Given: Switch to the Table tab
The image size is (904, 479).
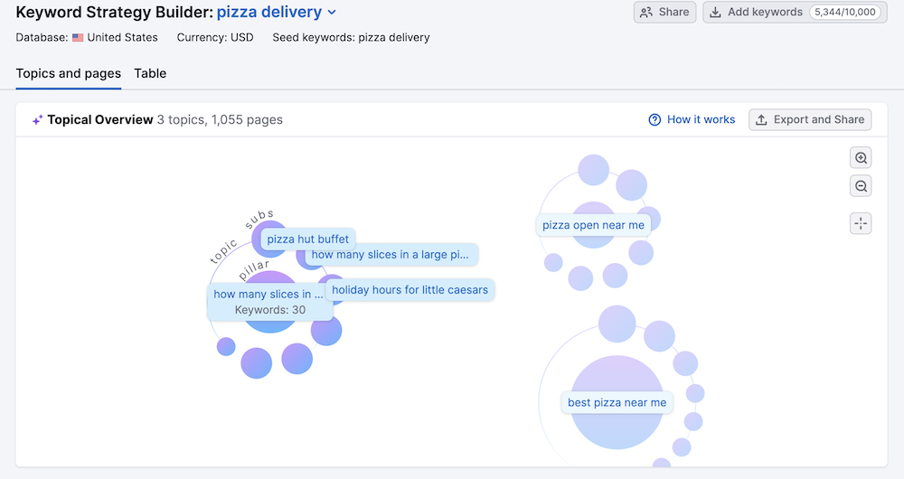Looking at the screenshot, I should [150, 73].
